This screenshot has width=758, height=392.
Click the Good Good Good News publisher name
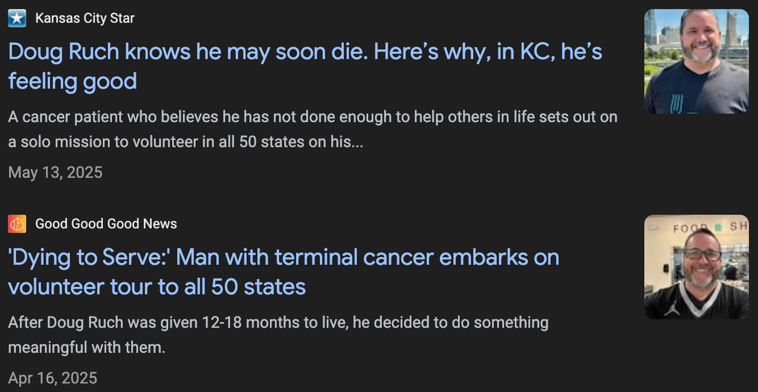(106, 223)
